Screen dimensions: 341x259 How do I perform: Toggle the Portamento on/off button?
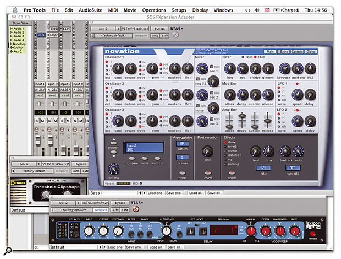208,173
